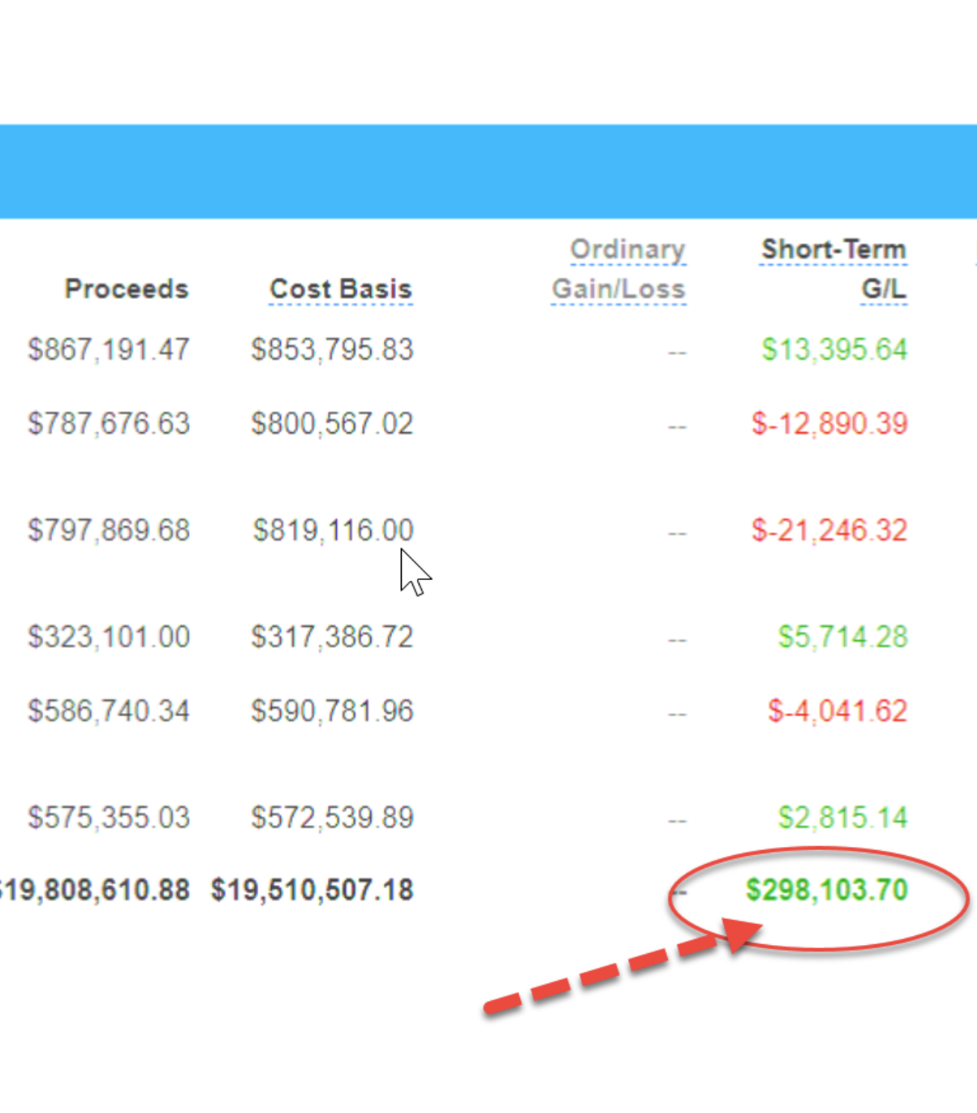The height and width of the screenshot is (1113, 977).
Task: Click the $800,567.02 cost basis cell
Action: coord(332,423)
